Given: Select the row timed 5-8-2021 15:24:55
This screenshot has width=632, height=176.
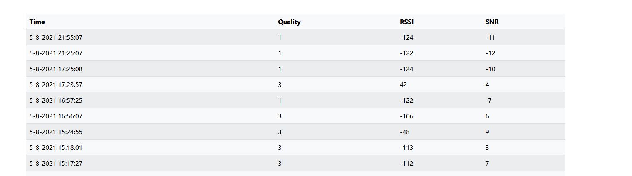Looking at the screenshot, I should (x=295, y=132).
